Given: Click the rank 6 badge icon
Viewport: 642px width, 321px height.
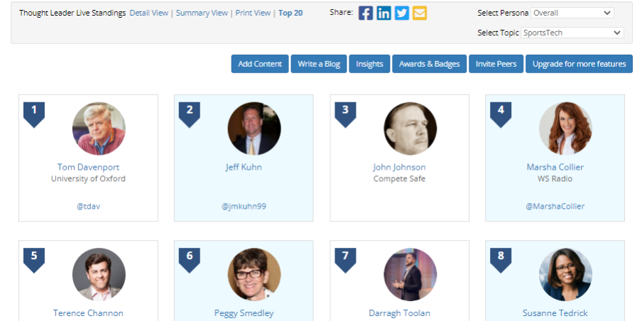Looking at the screenshot, I should 190,259.
